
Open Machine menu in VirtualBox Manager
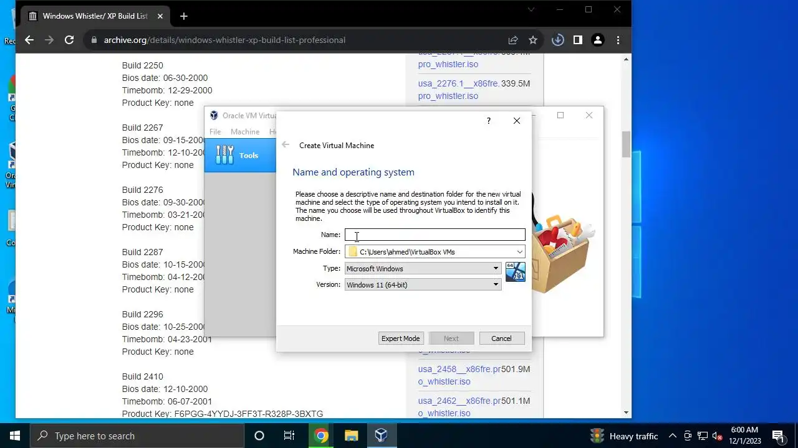245,132
